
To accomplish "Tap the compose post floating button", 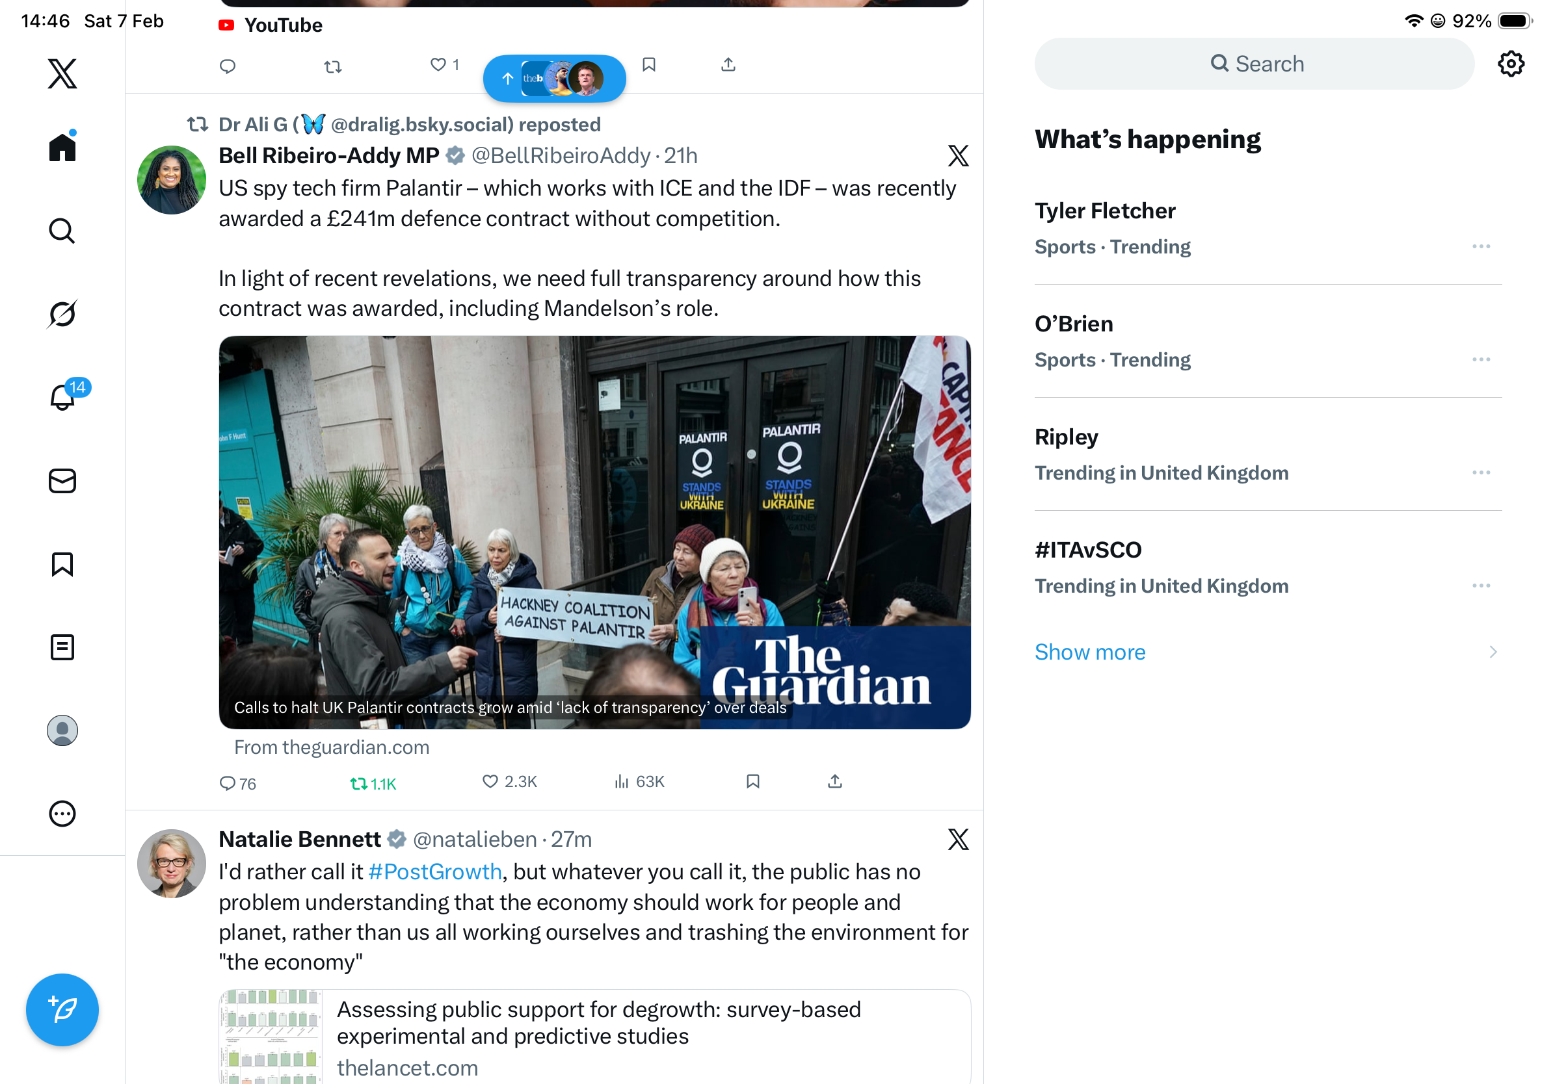I will coord(62,1009).
